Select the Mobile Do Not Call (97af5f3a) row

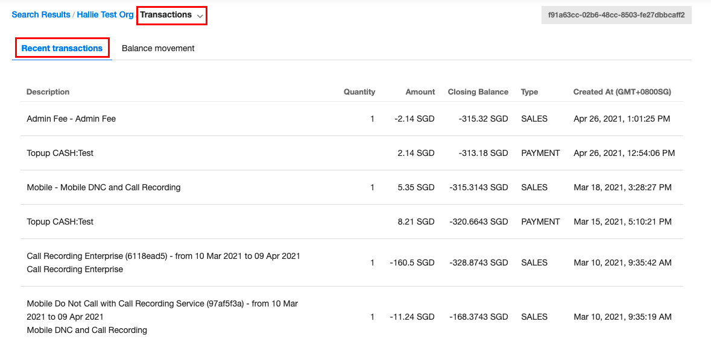coord(352,317)
